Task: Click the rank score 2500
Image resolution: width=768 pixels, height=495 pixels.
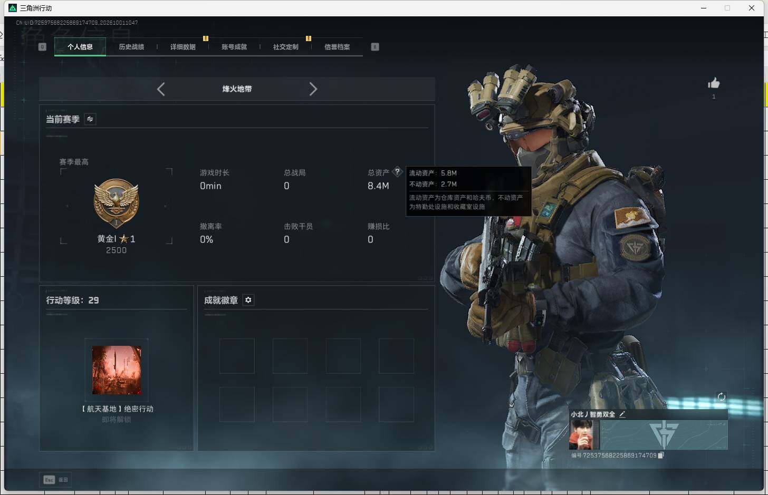Action: (x=117, y=250)
